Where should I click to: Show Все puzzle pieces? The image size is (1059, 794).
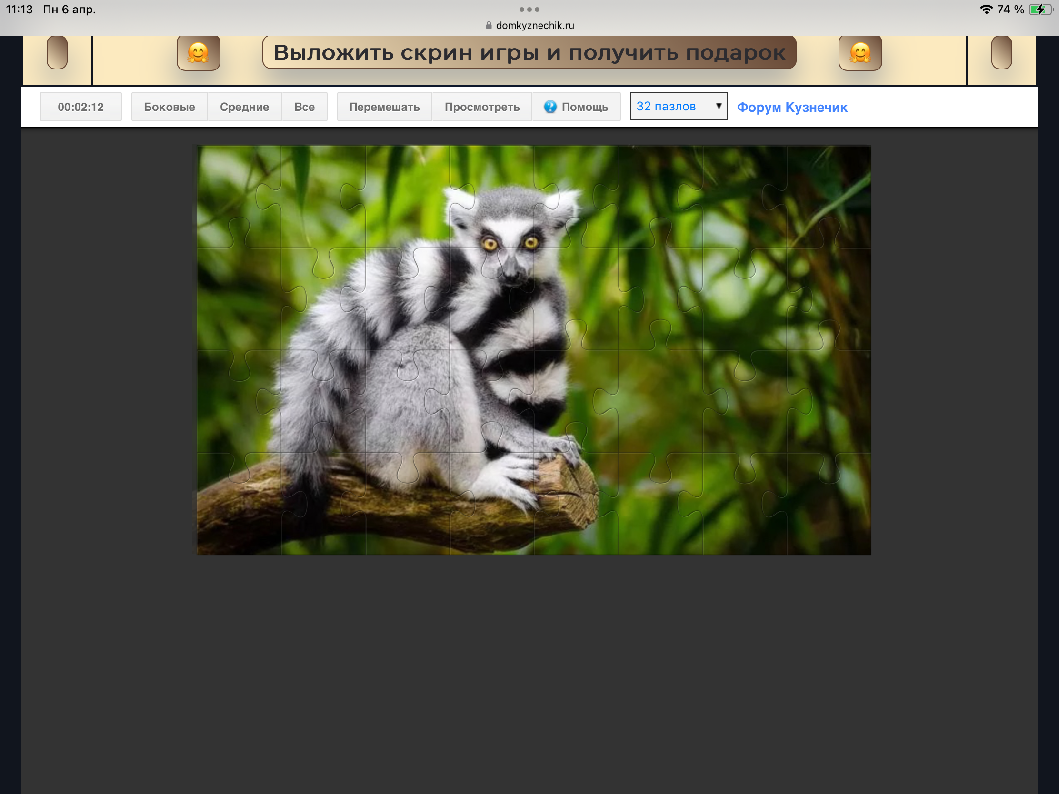[x=304, y=107]
